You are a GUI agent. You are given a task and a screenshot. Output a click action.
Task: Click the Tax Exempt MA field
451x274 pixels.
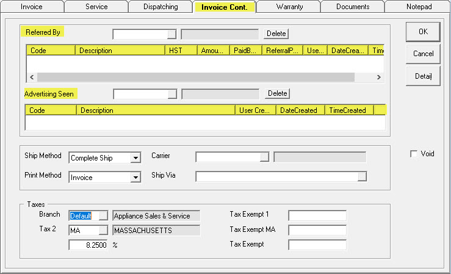pyautogui.click(x=317, y=230)
